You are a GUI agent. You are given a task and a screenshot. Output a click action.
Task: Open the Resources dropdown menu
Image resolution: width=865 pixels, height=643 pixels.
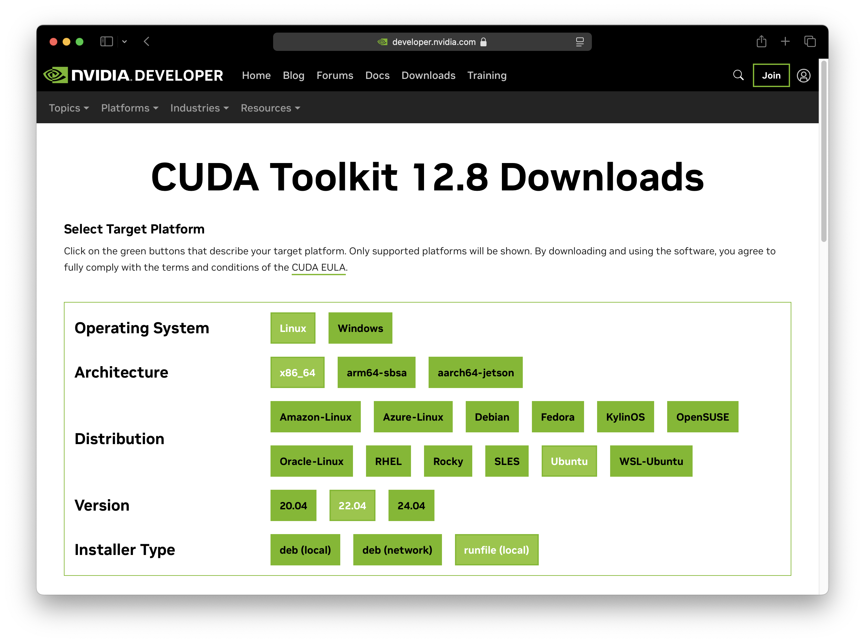270,108
